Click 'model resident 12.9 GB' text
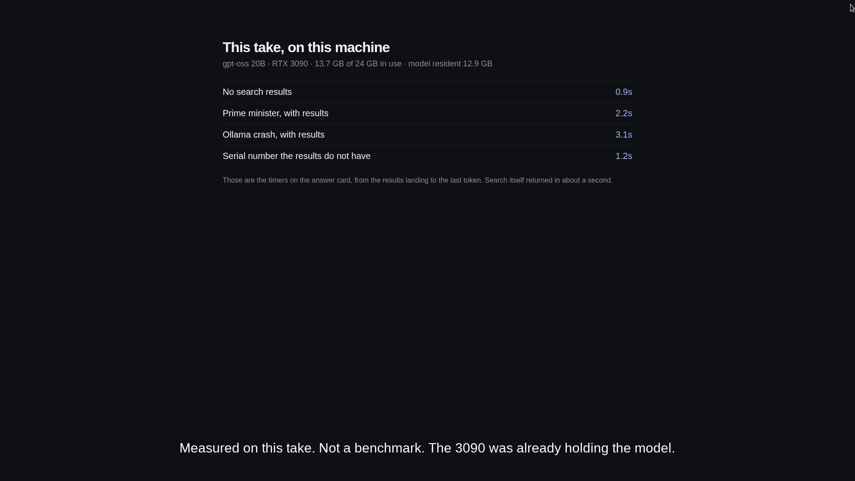Screen dimensions: 855x481 tap(450, 64)
